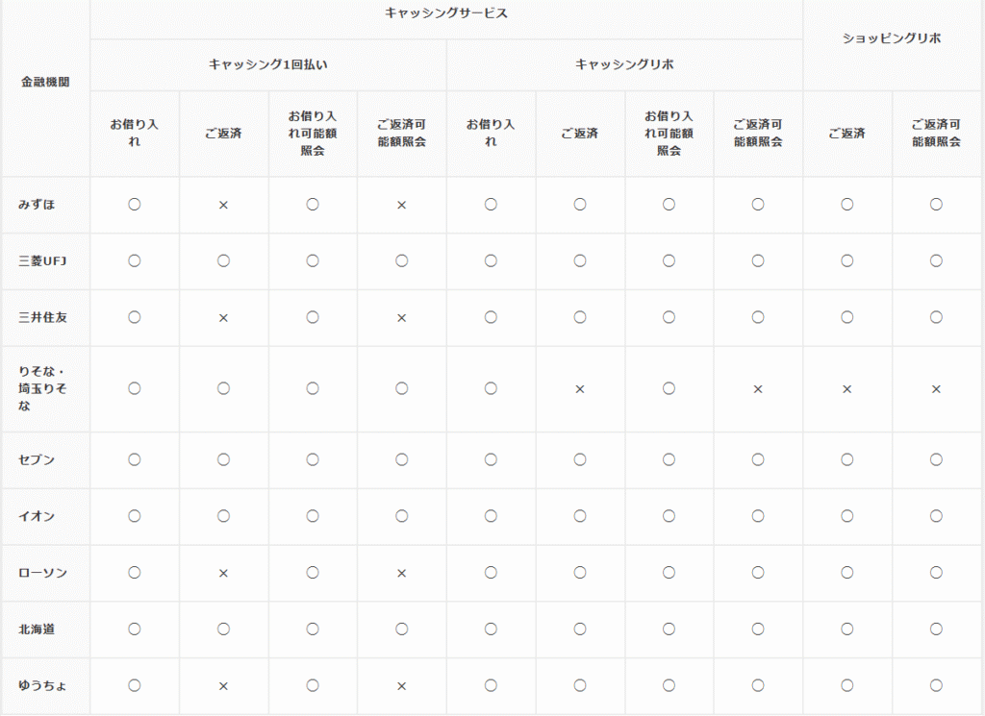
Task: Click りそな × under ショッピングリボ ご返済可能額照会
Action: click(937, 389)
